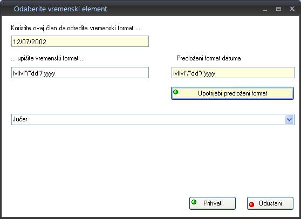
Task: Click the green dot icon beside Prihvati
Action: click(x=194, y=202)
